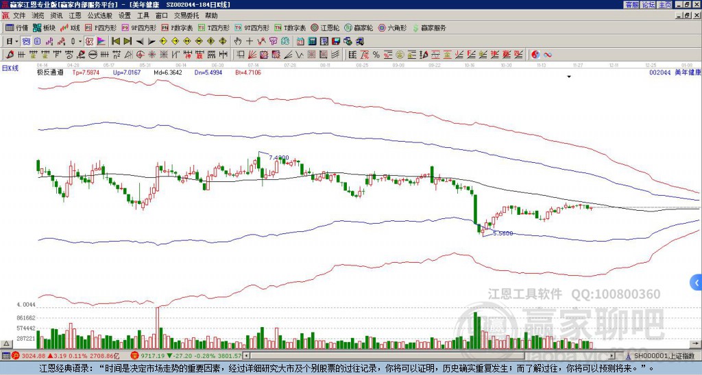Select the V-shaped angle line tool
Screen dimensions: 702x375
click(300, 55)
